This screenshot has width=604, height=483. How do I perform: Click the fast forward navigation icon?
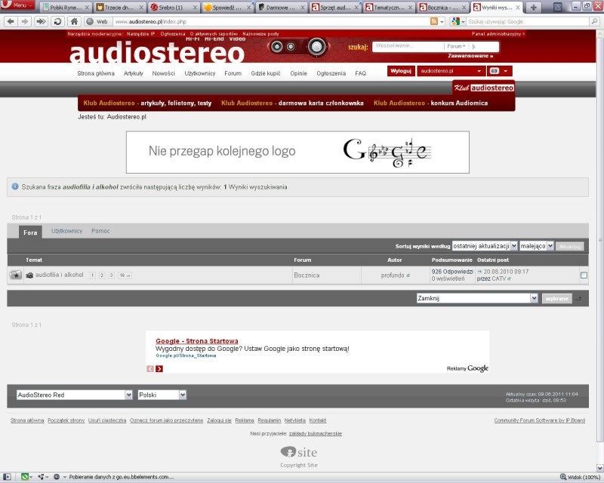coord(41,22)
